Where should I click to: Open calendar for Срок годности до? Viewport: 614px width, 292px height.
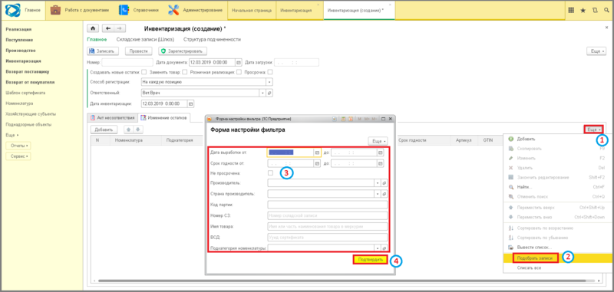(x=380, y=163)
